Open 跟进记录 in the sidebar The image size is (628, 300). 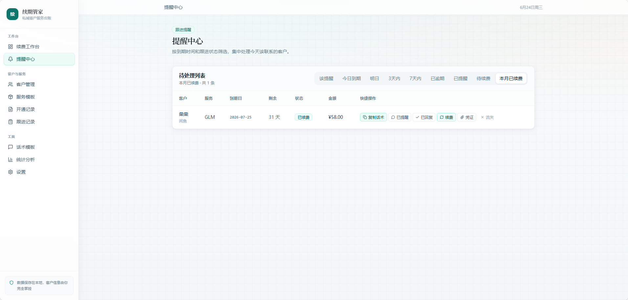tap(39, 122)
